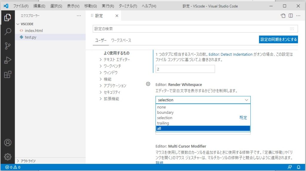Open the ファイル(F) menu
Viewport: 306px width, 171px height.
coord(21,6)
